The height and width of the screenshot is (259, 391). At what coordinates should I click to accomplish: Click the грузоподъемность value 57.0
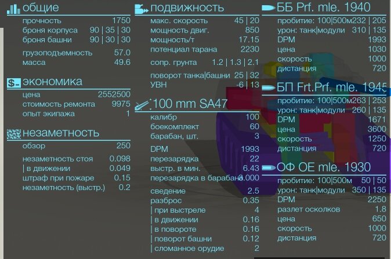122,53
